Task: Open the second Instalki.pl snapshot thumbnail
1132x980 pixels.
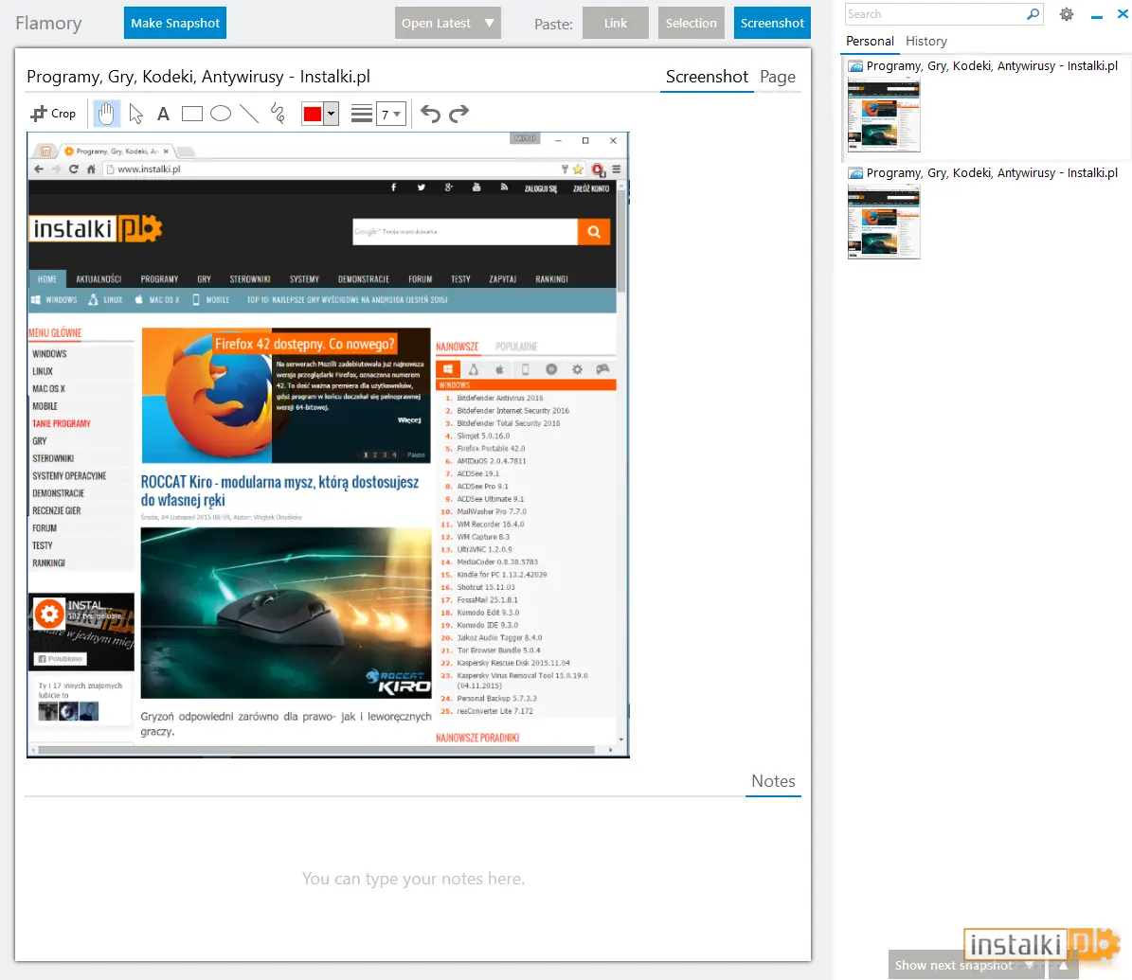Action: click(x=884, y=223)
